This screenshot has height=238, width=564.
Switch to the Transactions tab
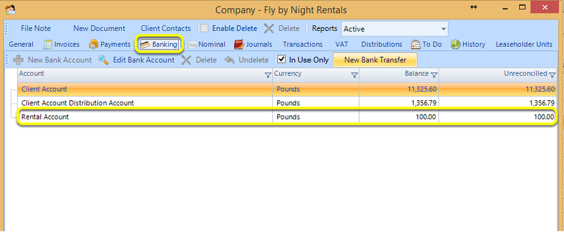pyautogui.click(x=303, y=45)
